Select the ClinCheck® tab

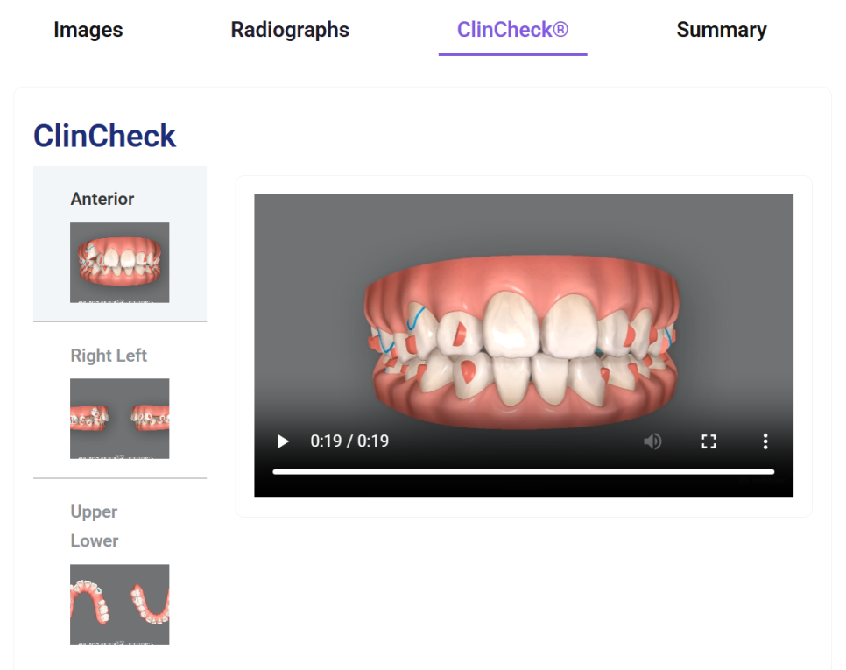click(512, 30)
